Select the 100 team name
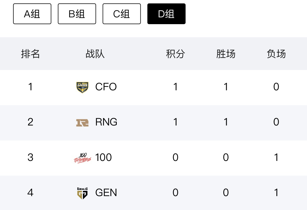This screenshot has width=307, height=210. point(103,157)
